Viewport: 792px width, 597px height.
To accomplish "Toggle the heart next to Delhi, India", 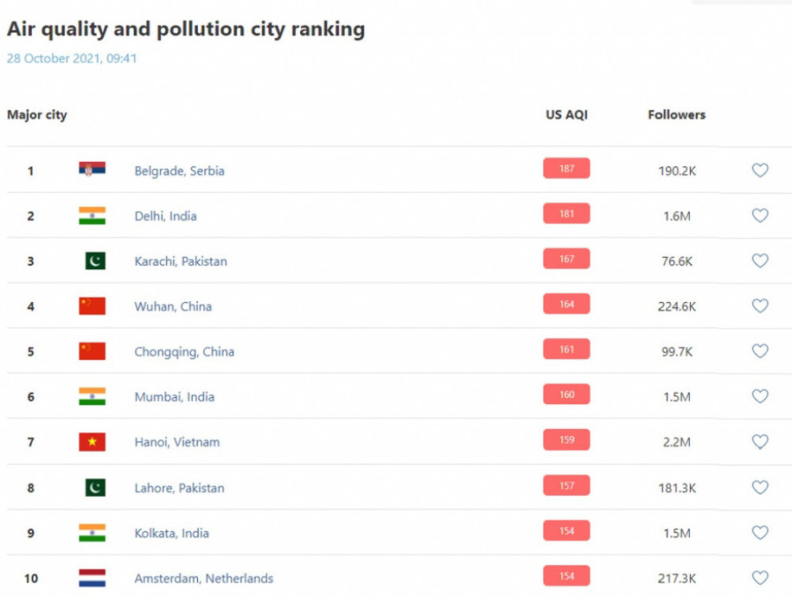I will [759, 216].
